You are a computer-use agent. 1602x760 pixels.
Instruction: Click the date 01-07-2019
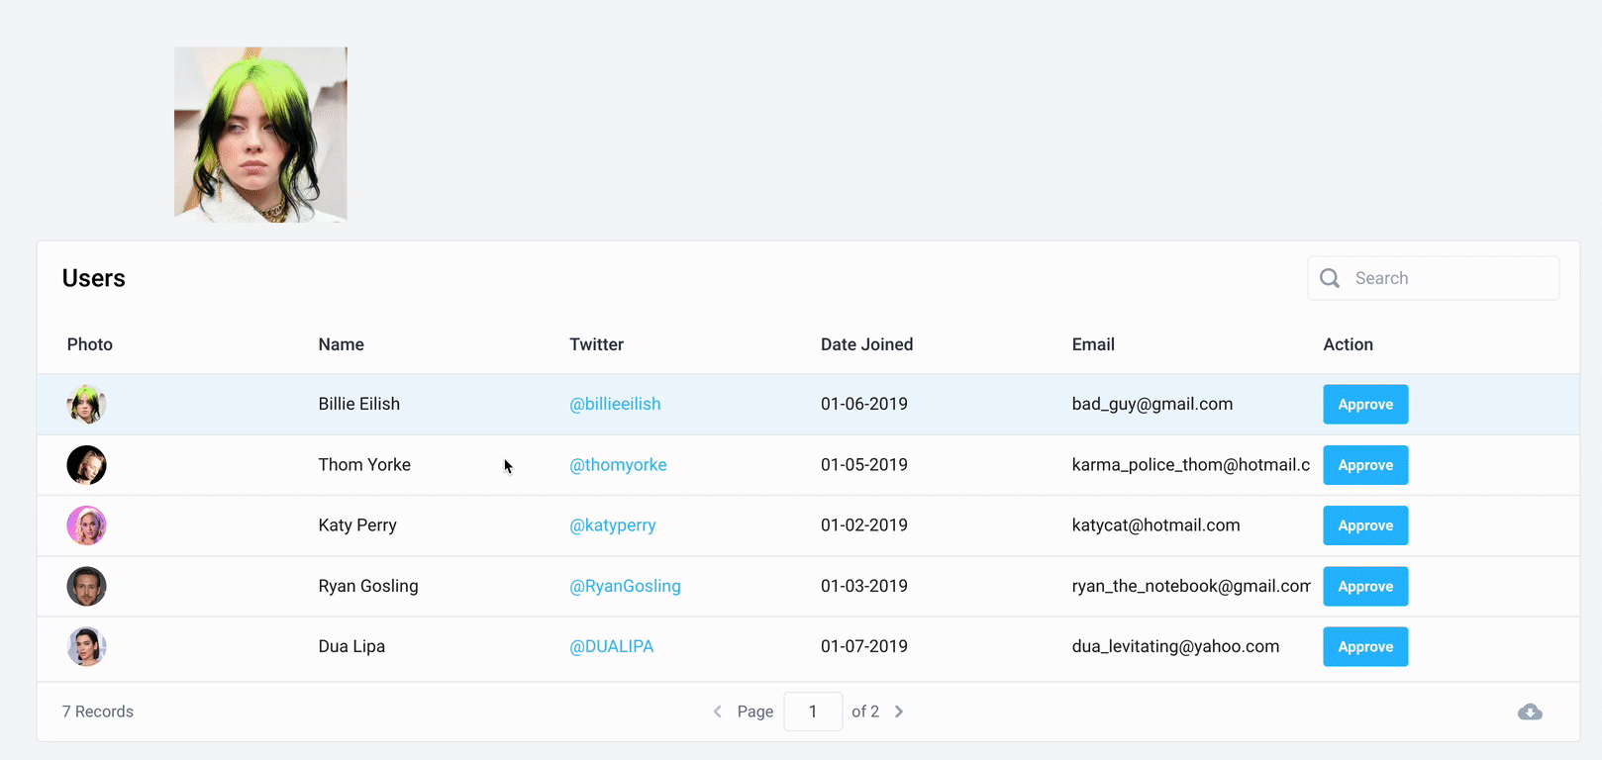[864, 646]
